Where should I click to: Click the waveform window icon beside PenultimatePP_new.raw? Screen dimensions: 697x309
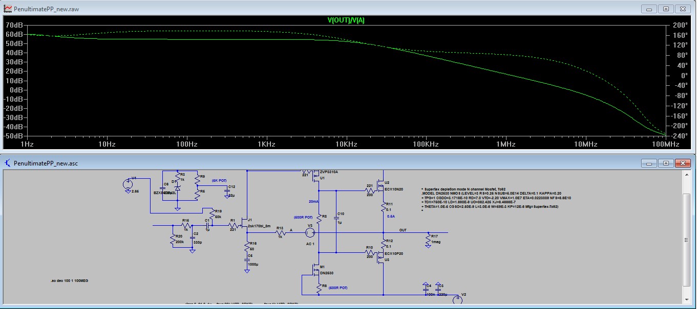(x=8, y=9)
